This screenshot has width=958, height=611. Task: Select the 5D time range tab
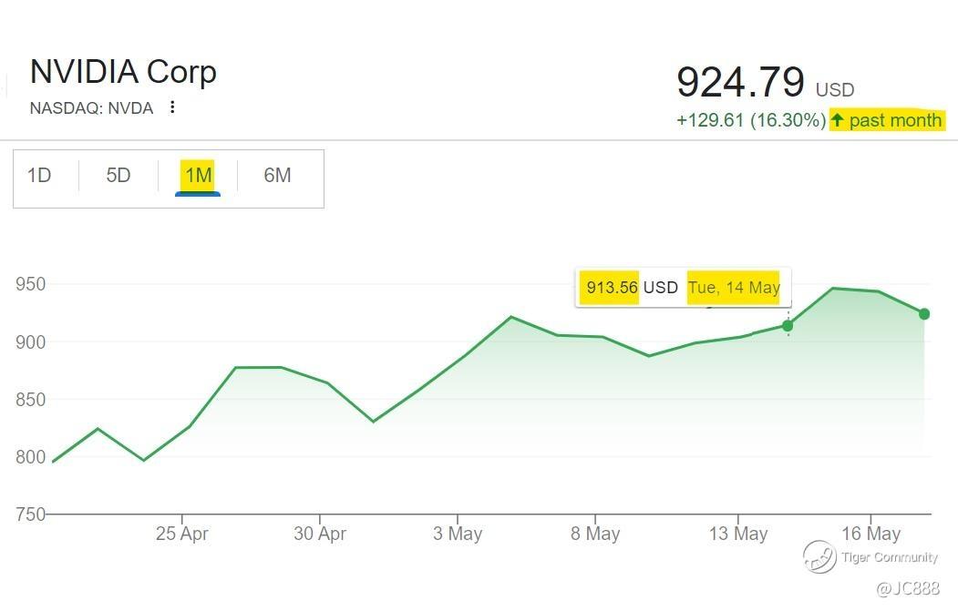(118, 176)
